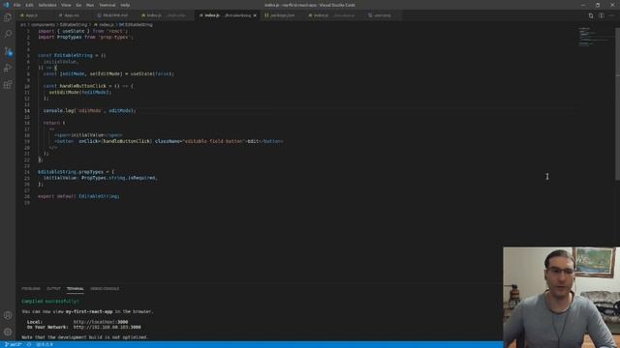620x348 pixels.
Task: Click the VS Code logo in title bar
Action: pos(6,5)
